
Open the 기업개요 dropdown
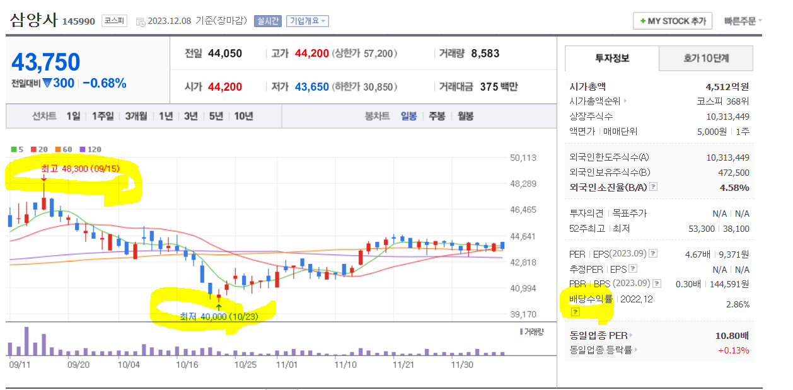click(308, 21)
